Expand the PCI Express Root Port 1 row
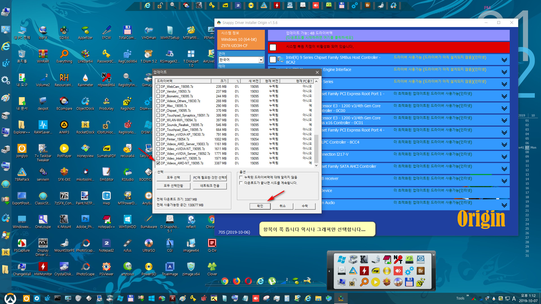The image size is (541, 304). (x=504, y=96)
